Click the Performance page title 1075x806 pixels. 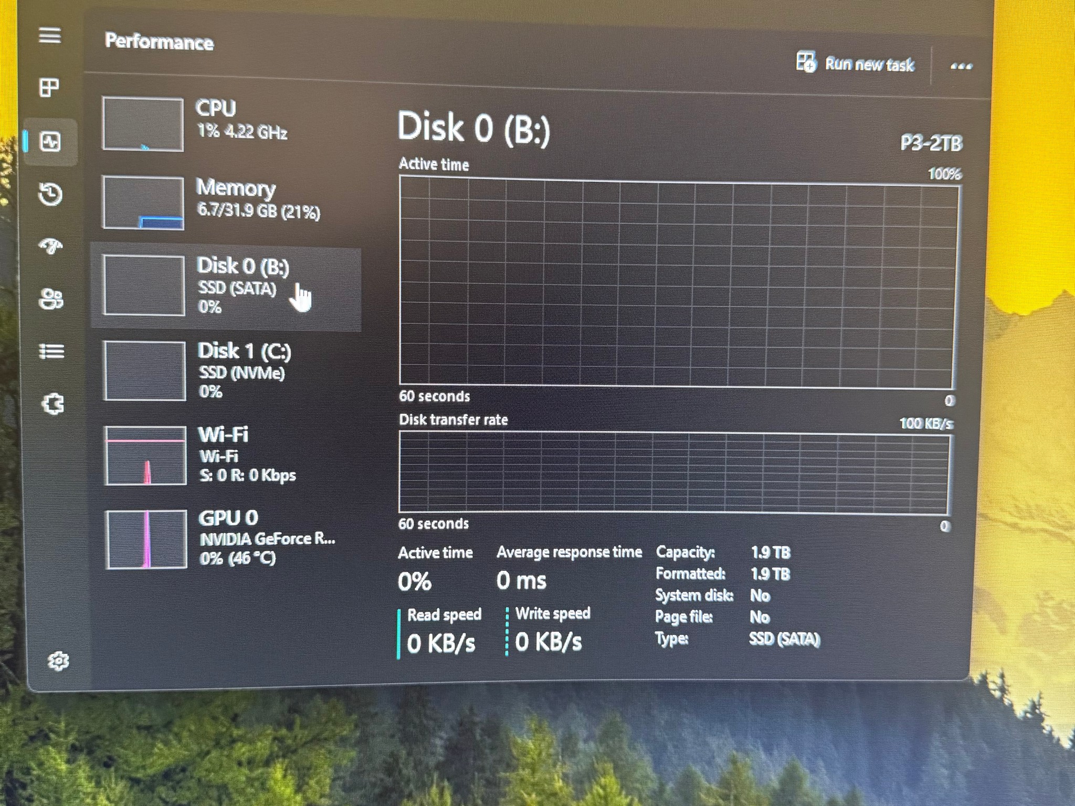pos(159,41)
